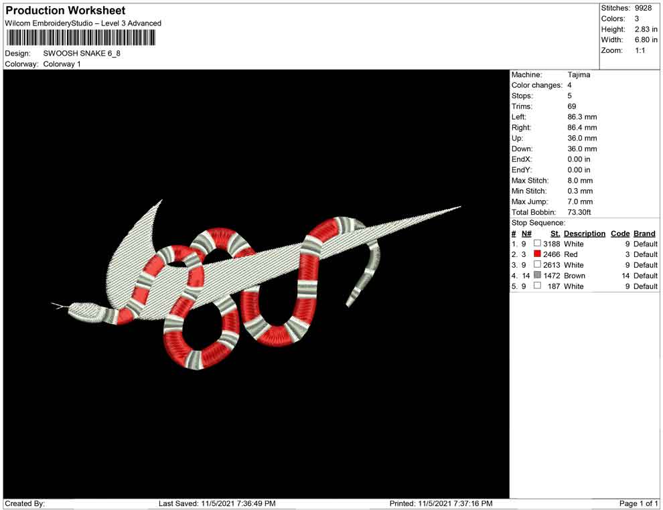Click the 'Production Worksheet' title
The image size is (663, 510).
[x=66, y=11]
